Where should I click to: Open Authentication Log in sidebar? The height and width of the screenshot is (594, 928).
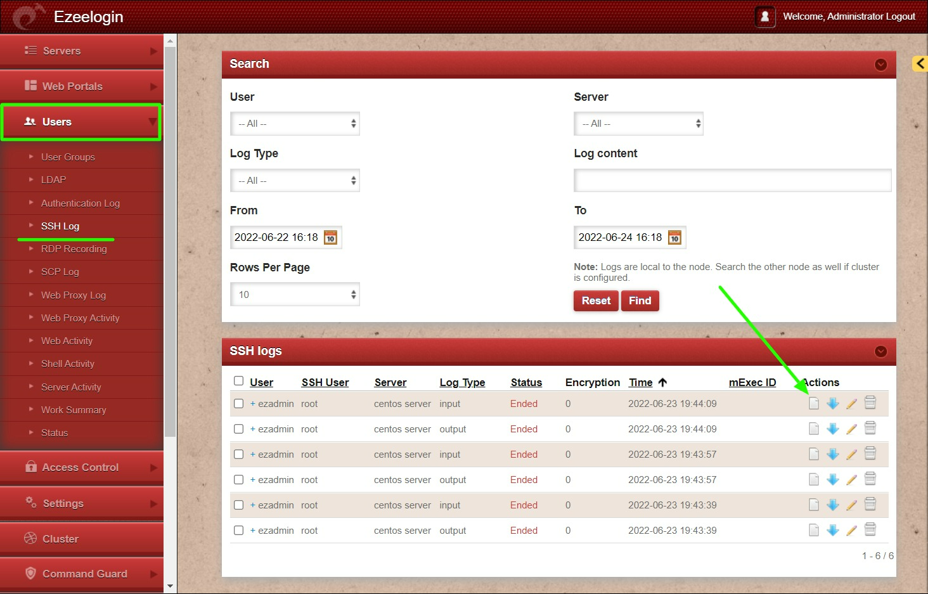(x=81, y=203)
